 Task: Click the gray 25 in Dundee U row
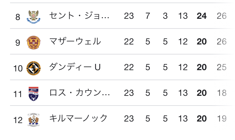[x=222, y=67]
